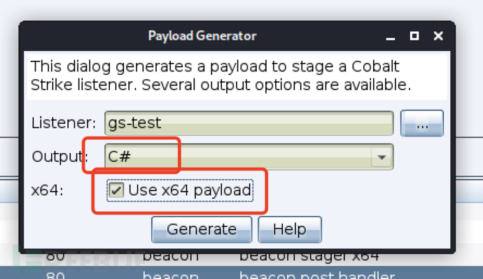Expand the Output dropdown arrow
The image size is (483, 279).
coord(381,157)
